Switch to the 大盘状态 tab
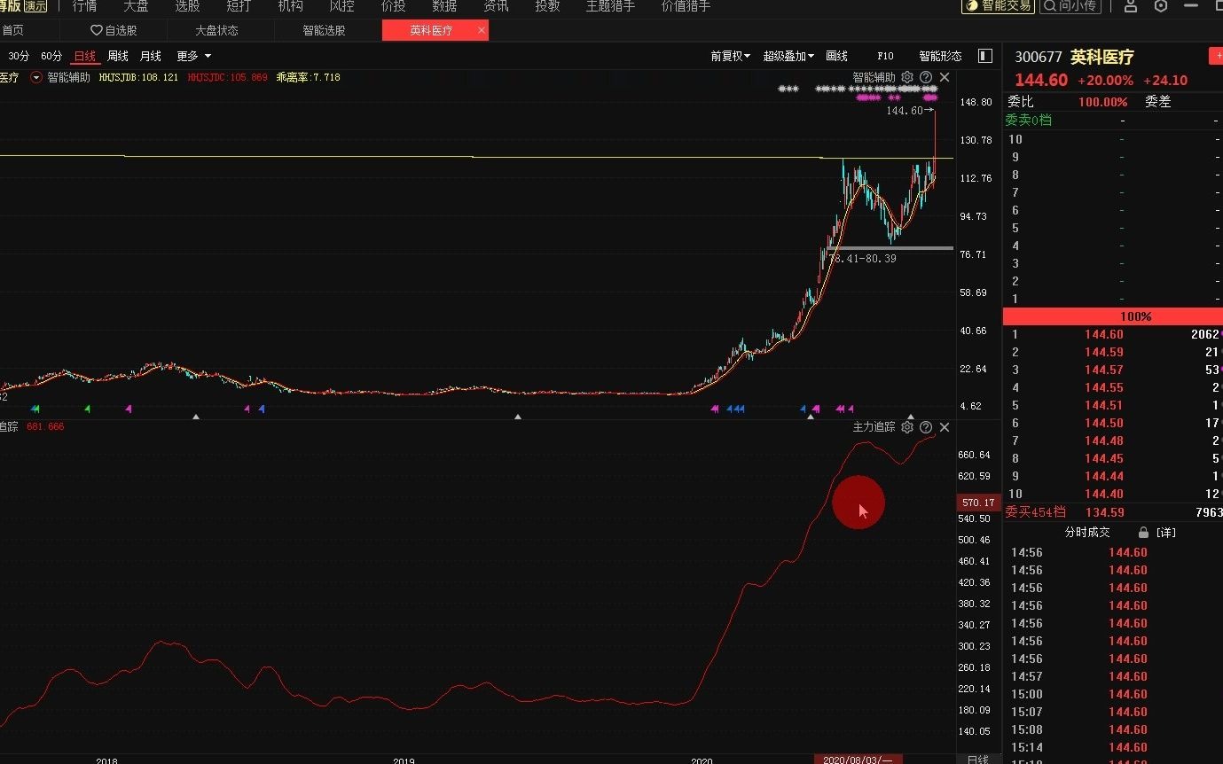Viewport: 1223px width, 764px height. 216,30
